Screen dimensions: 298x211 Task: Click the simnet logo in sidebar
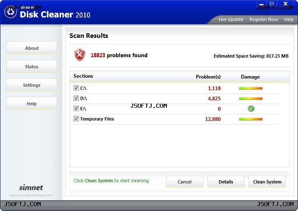(31, 188)
